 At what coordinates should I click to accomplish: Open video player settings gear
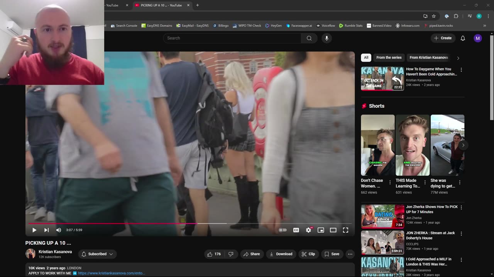tap(308, 230)
